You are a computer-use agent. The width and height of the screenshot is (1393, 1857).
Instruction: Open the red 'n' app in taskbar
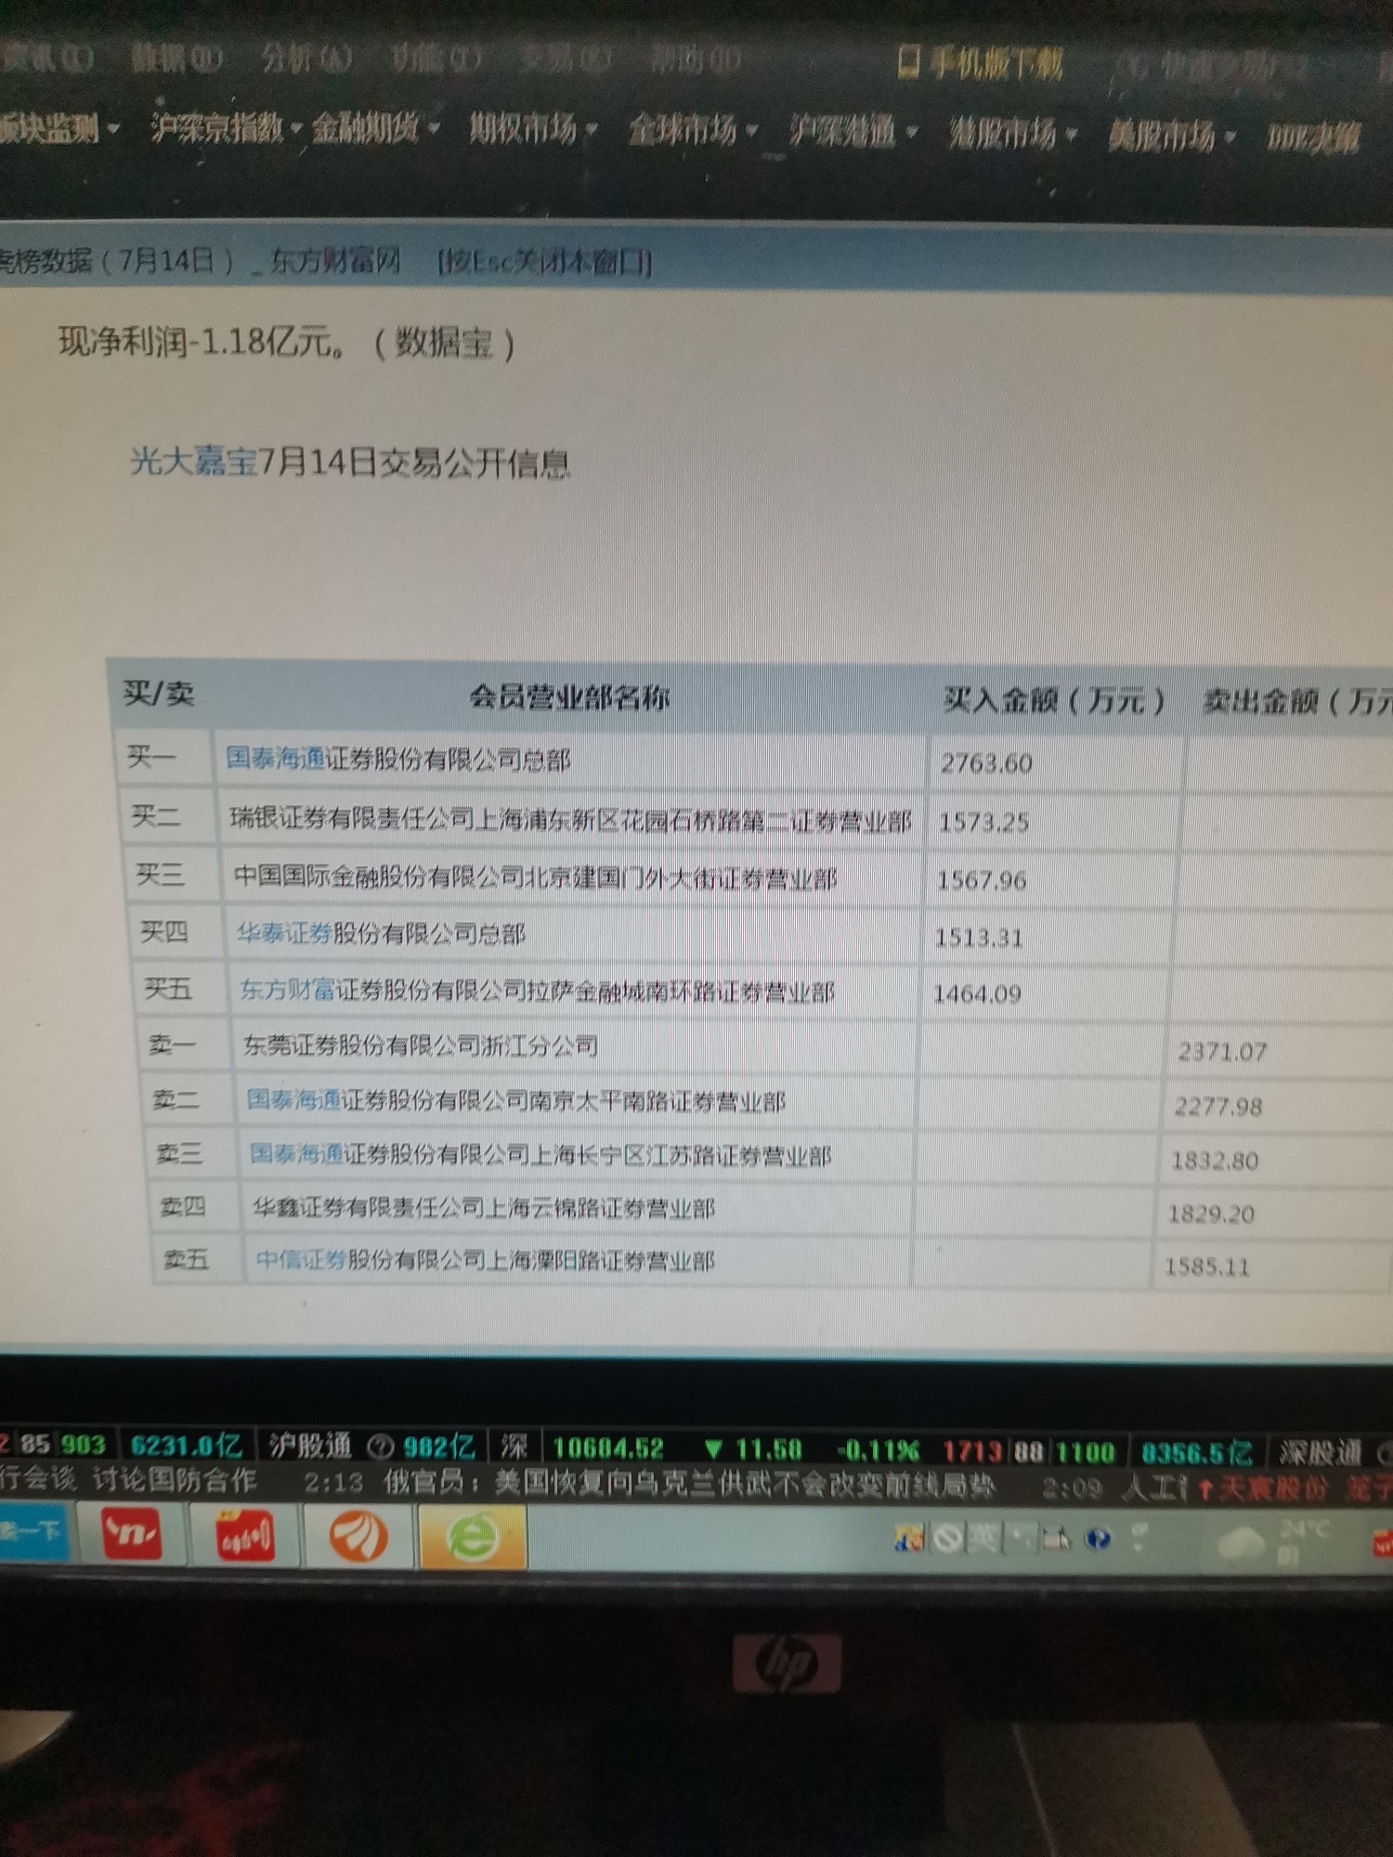132,1536
